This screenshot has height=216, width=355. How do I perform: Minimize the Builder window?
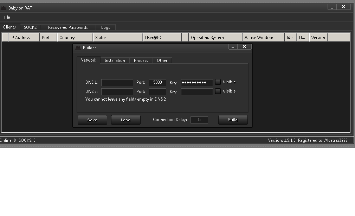click(233, 47)
